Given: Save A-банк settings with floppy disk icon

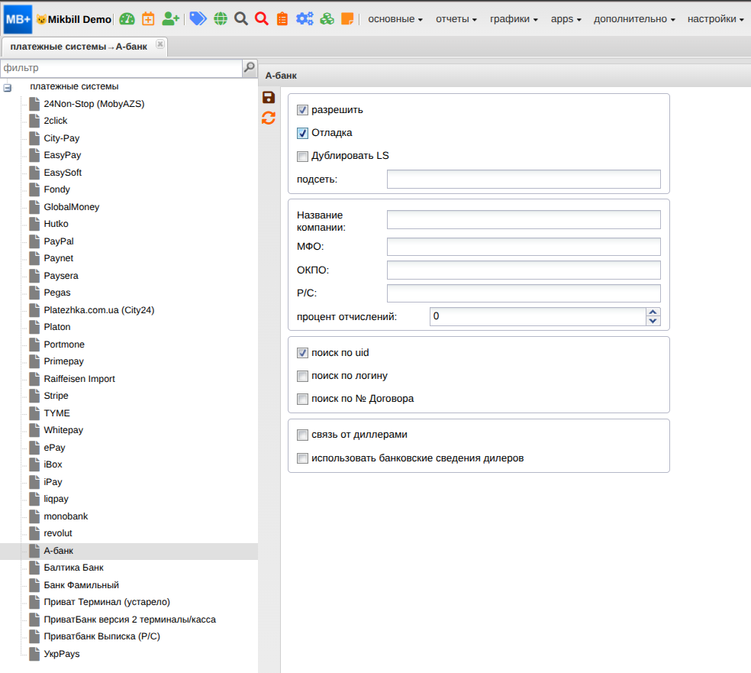Looking at the screenshot, I should pyautogui.click(x=269, y=97).
